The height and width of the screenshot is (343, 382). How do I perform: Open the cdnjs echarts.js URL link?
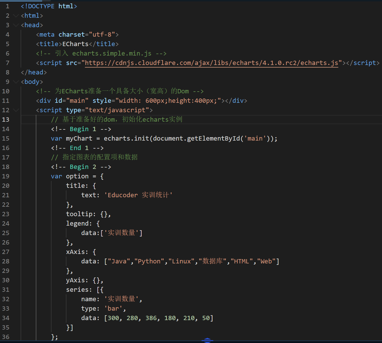point(211,63)
